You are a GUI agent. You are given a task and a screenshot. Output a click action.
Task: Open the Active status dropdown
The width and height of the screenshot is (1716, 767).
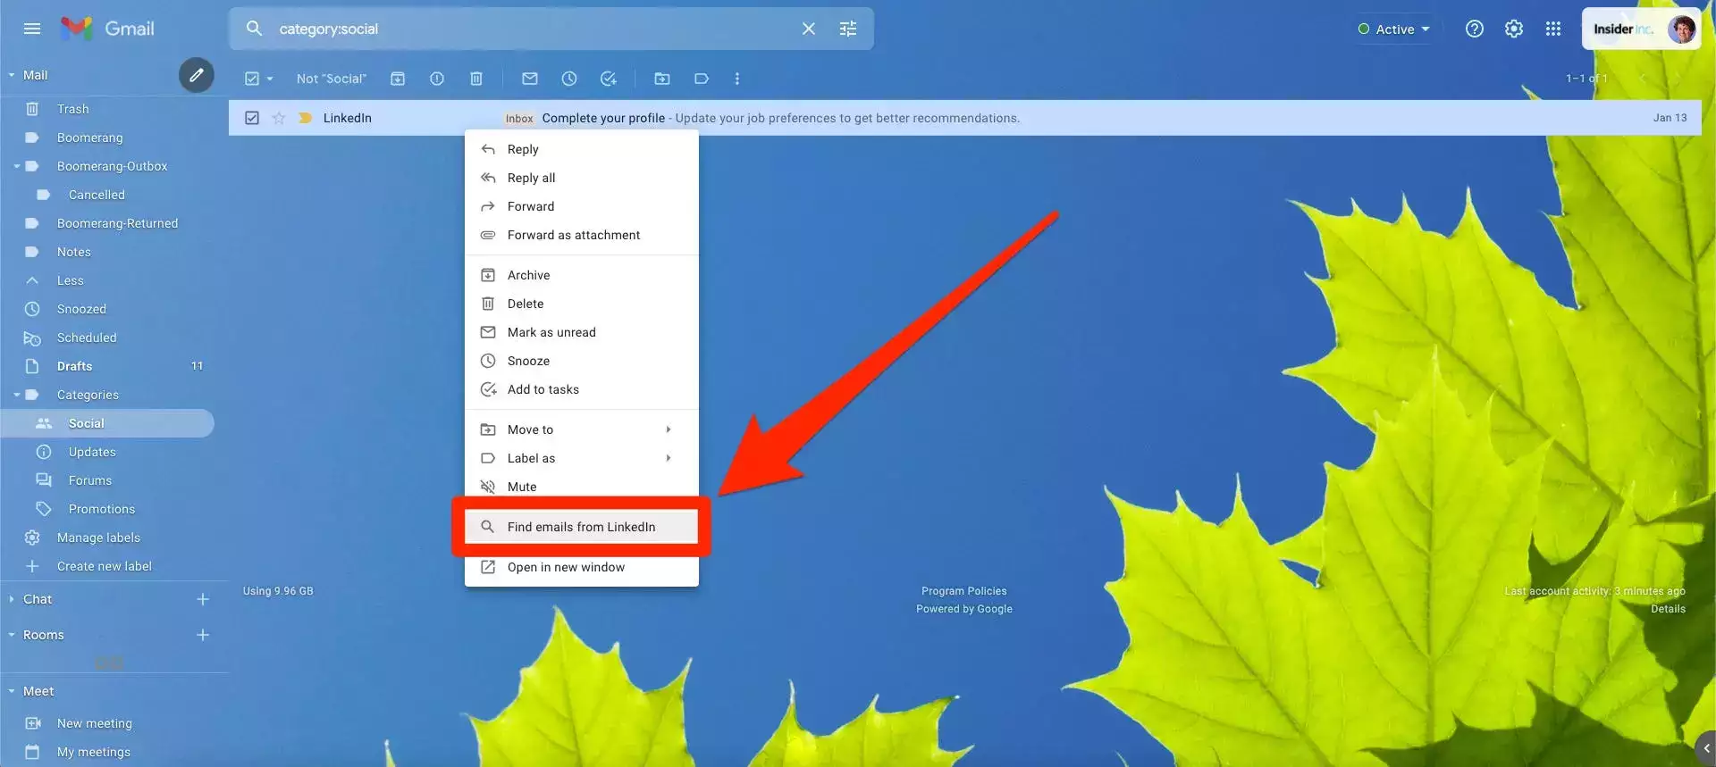pos(1394,29)
